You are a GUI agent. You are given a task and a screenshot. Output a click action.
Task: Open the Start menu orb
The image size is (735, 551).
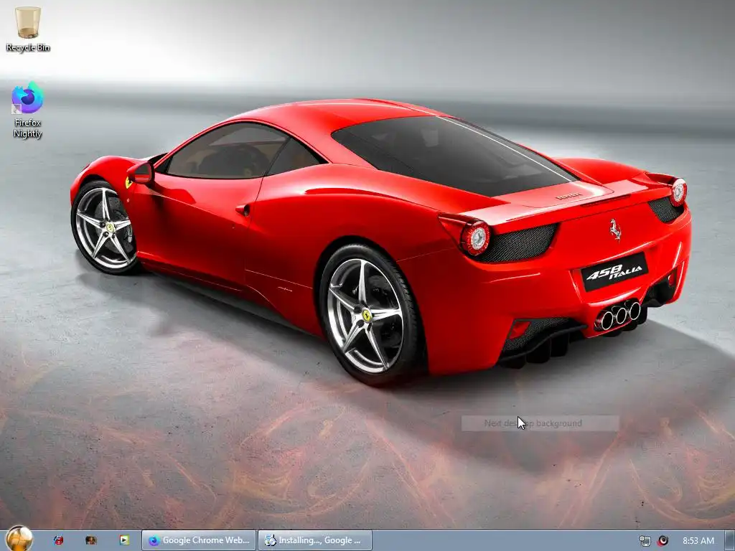tap(19, 539)
